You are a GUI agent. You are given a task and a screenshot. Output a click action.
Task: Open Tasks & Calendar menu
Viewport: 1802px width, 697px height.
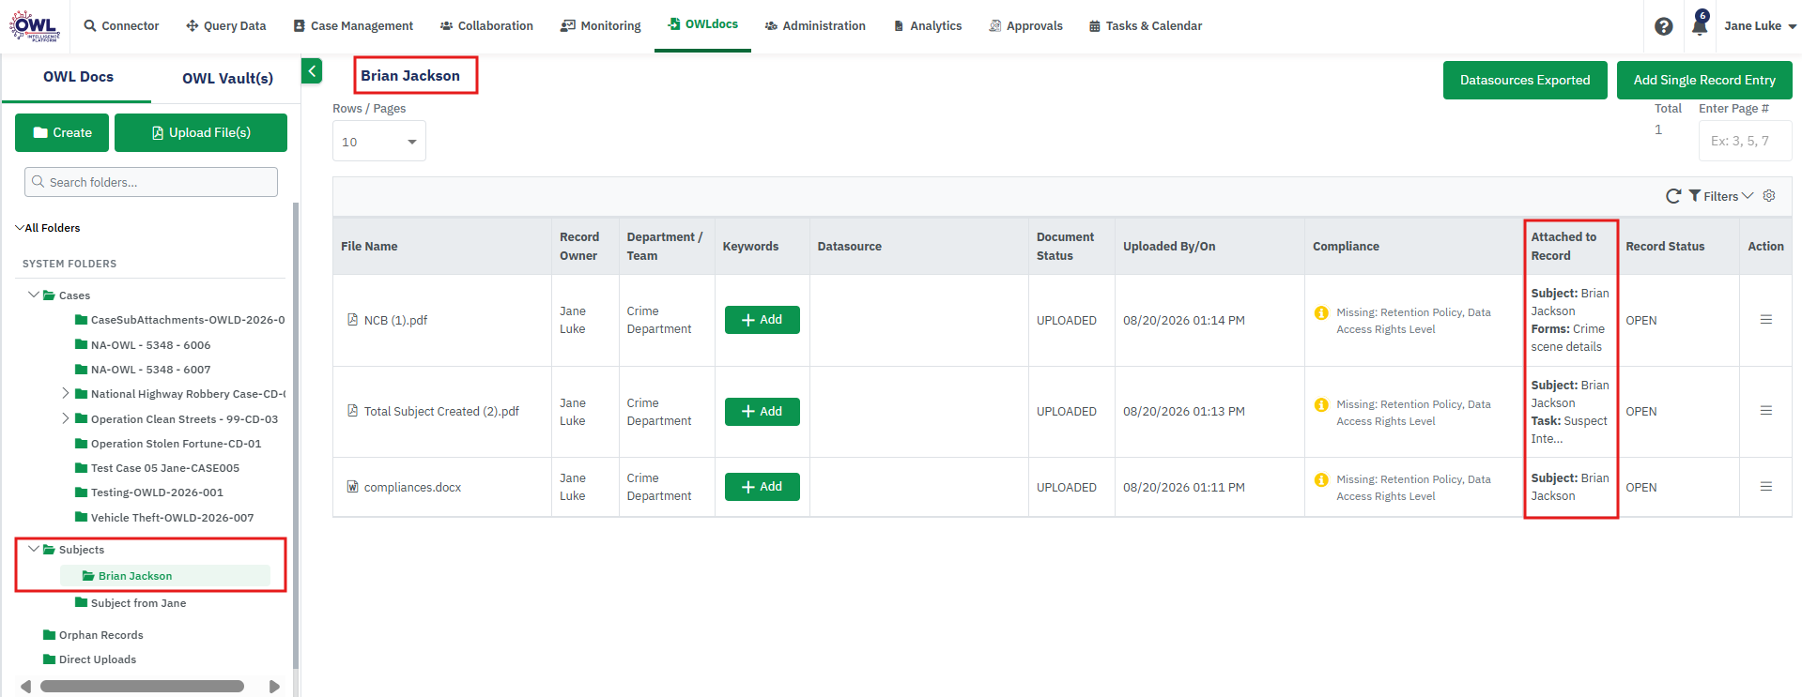coord(1146,26)
